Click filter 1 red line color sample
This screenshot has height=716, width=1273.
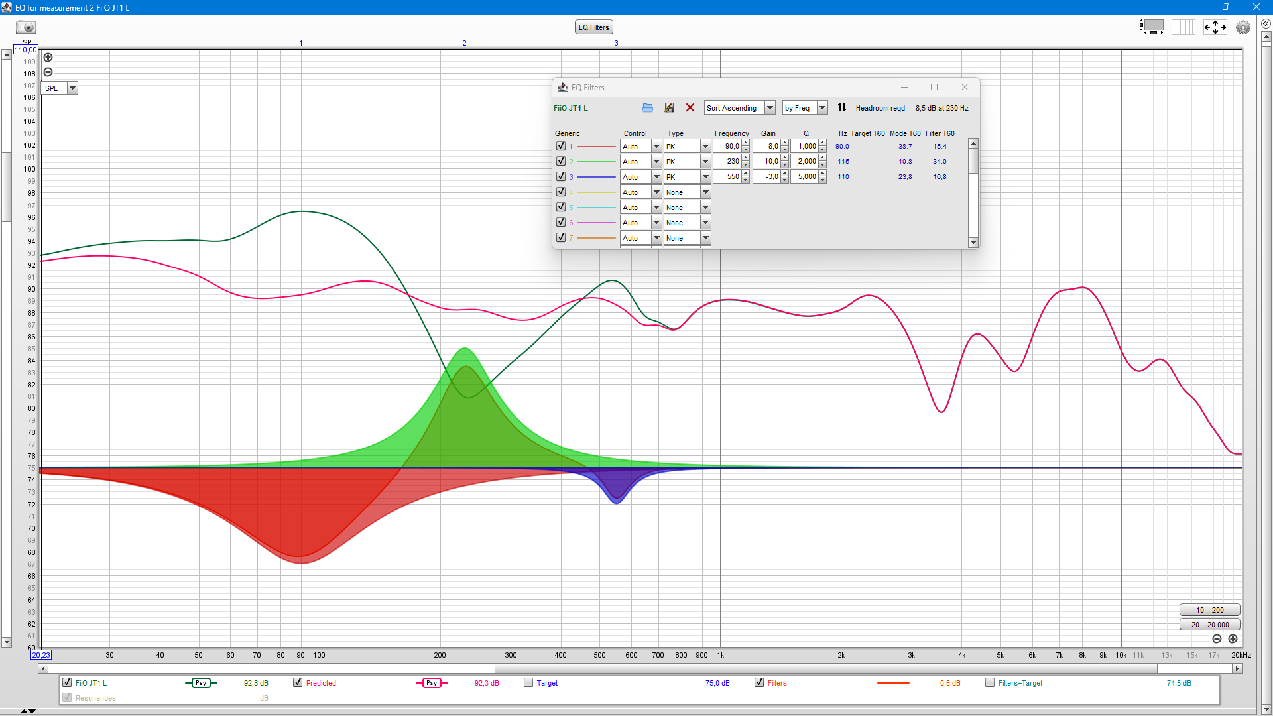point(597,146)
